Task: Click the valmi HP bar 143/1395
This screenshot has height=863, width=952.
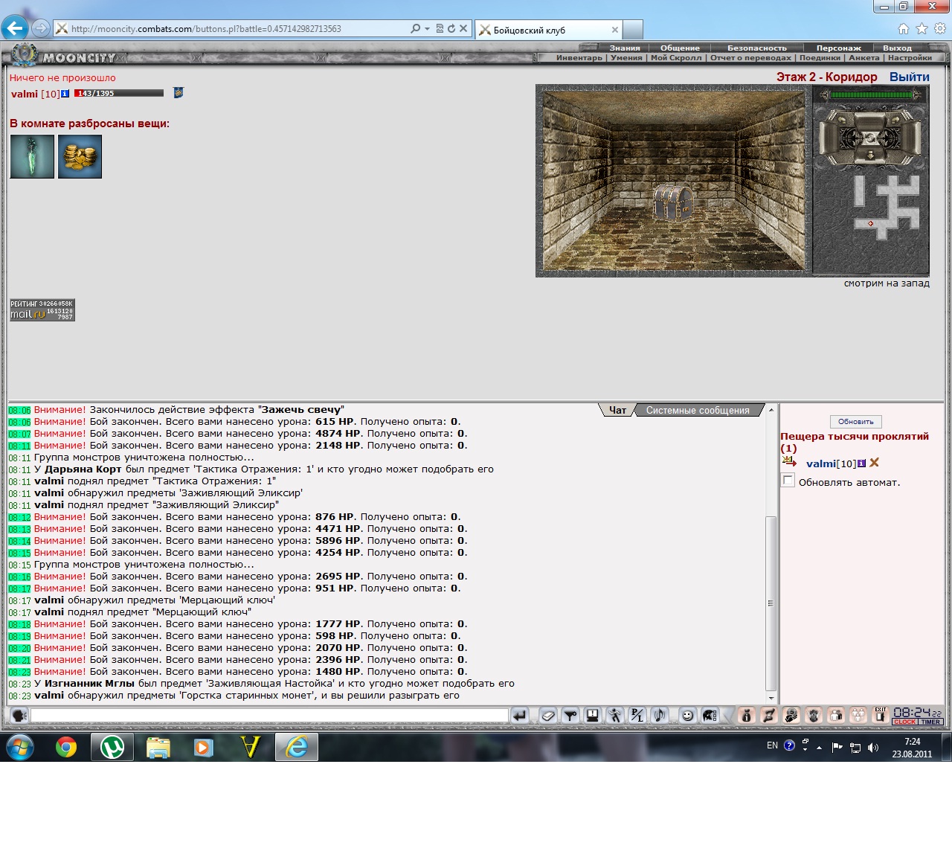Action: (119, 94)
